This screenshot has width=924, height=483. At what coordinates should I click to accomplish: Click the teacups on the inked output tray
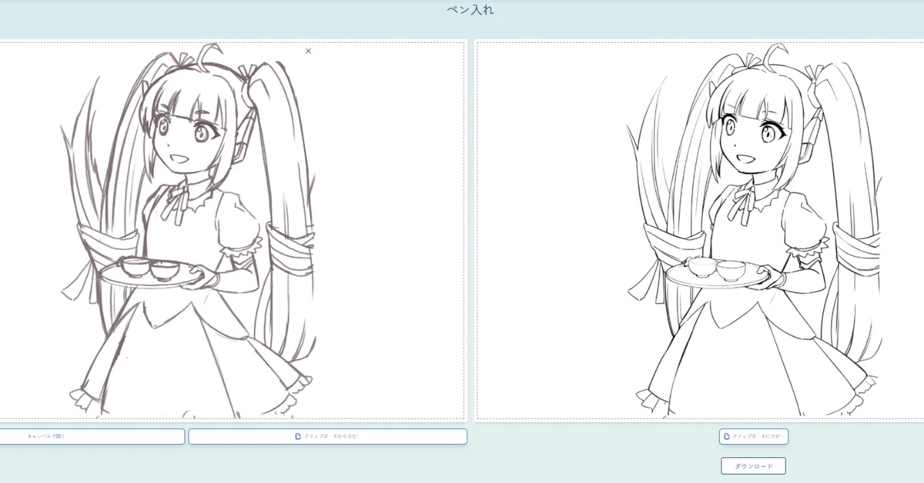tap(716, 268)
